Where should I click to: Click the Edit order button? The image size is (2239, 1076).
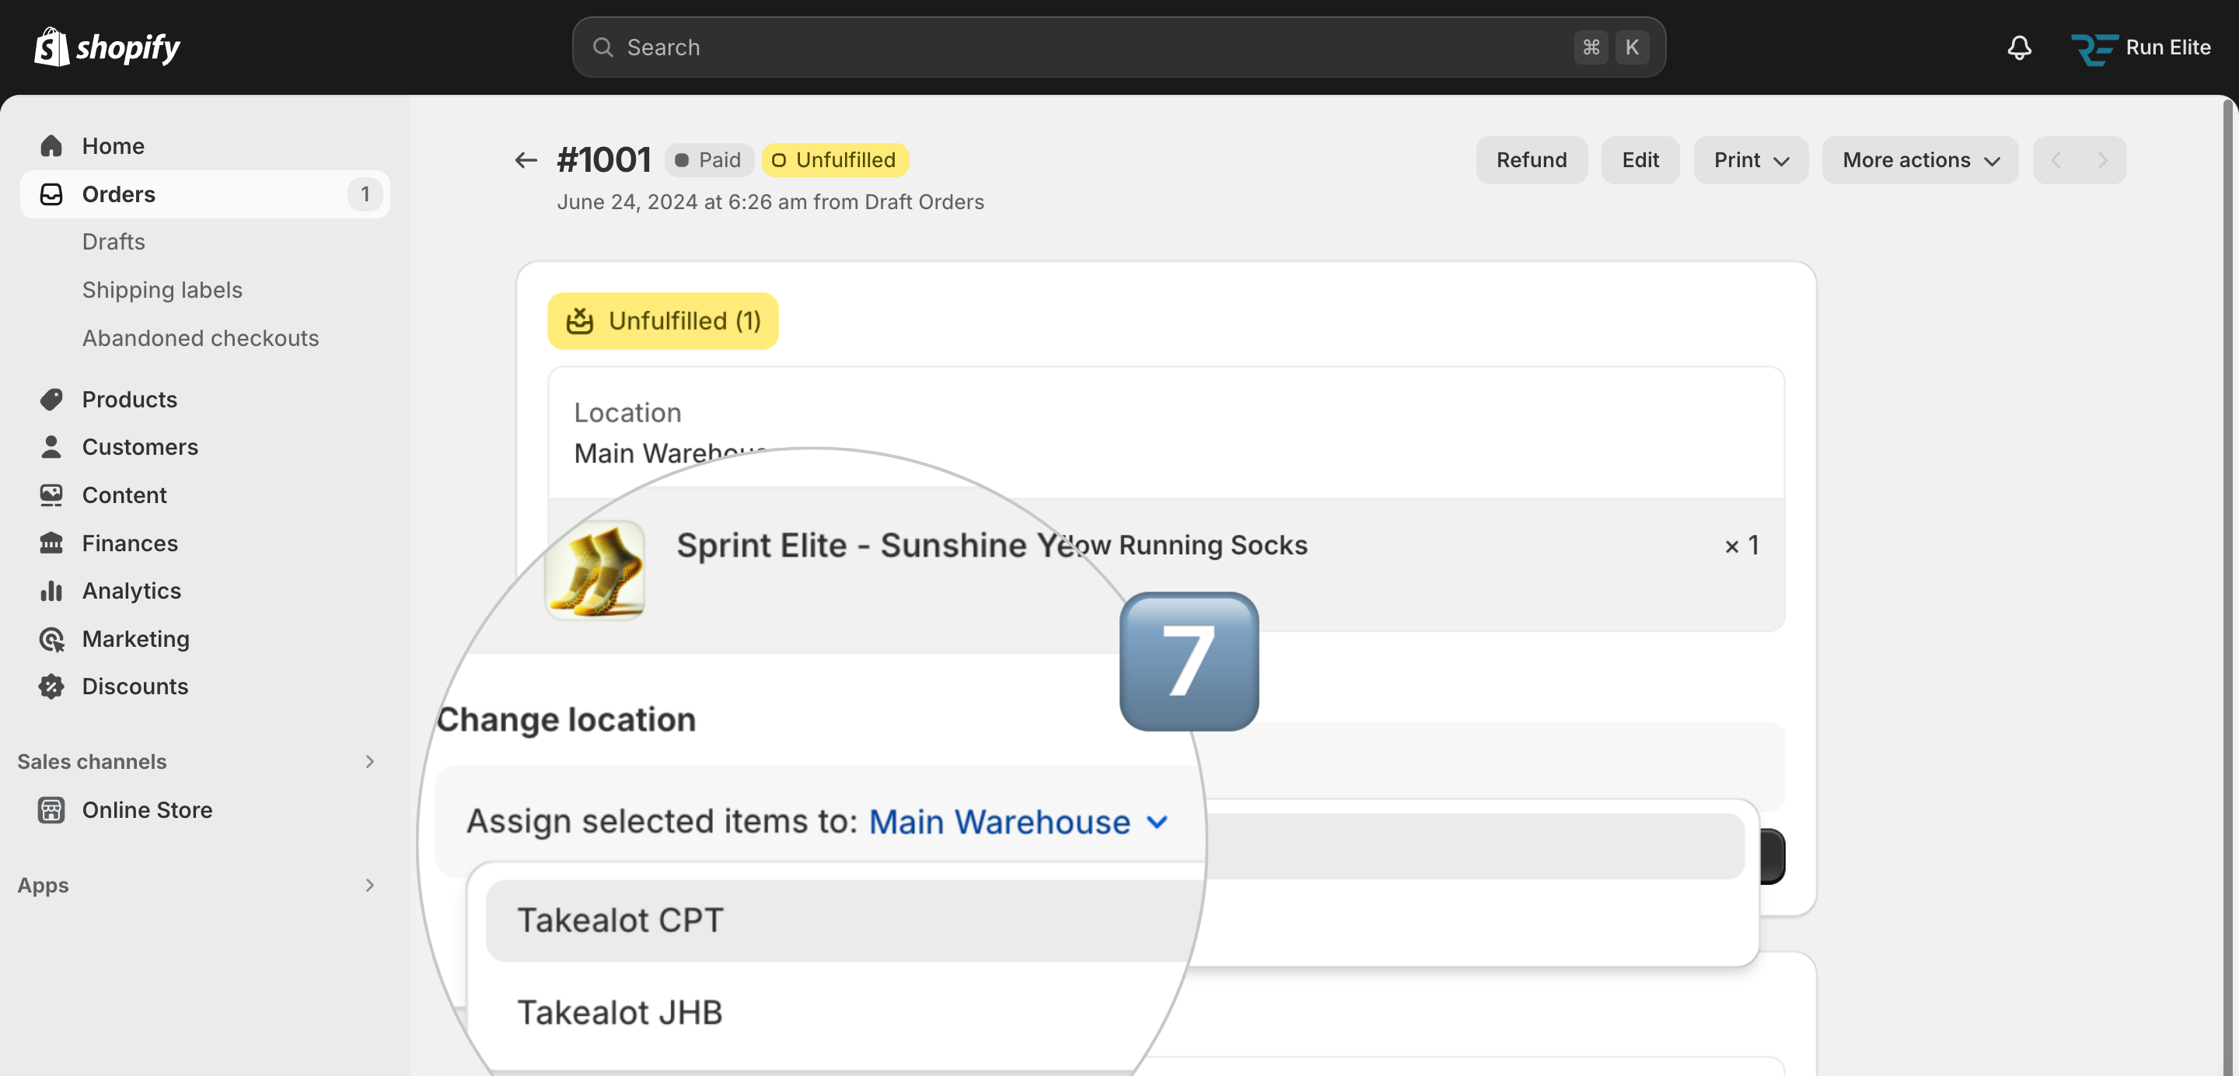[1640, 160]
